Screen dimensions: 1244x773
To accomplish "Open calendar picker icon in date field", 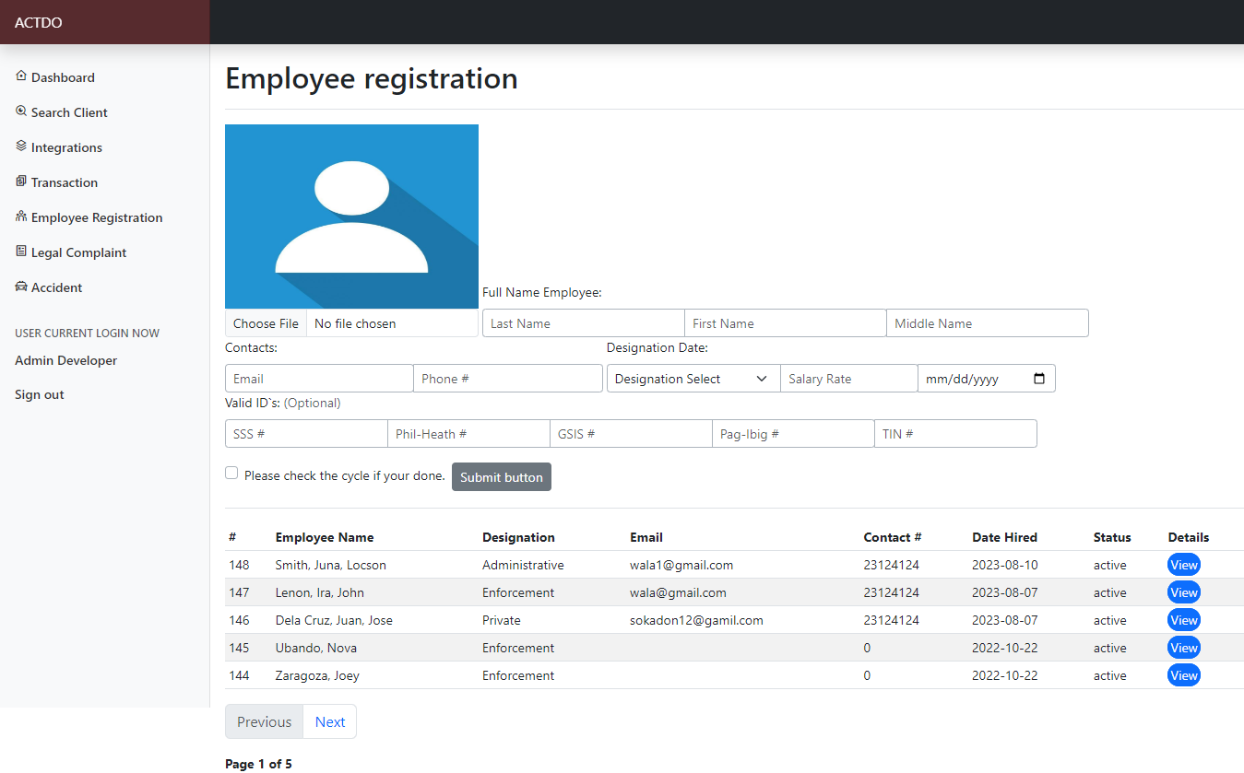I will 1039,379.
